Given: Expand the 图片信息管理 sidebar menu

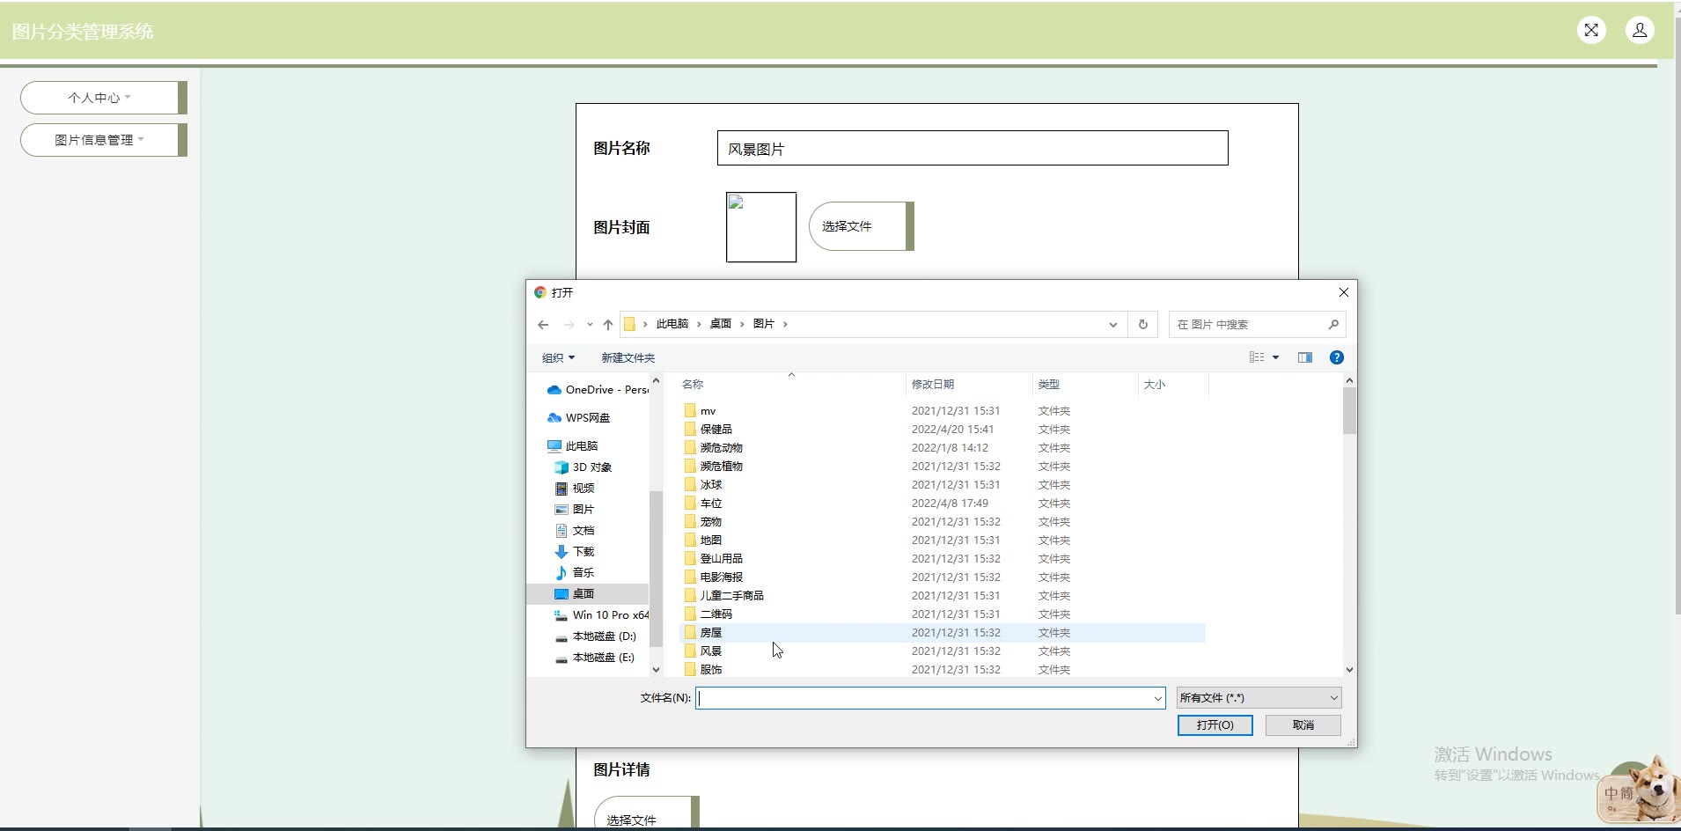Looking at the screenshot, I should [99, 140].
